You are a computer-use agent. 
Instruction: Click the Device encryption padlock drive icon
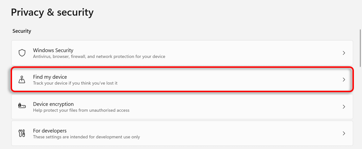click(22, 107)
